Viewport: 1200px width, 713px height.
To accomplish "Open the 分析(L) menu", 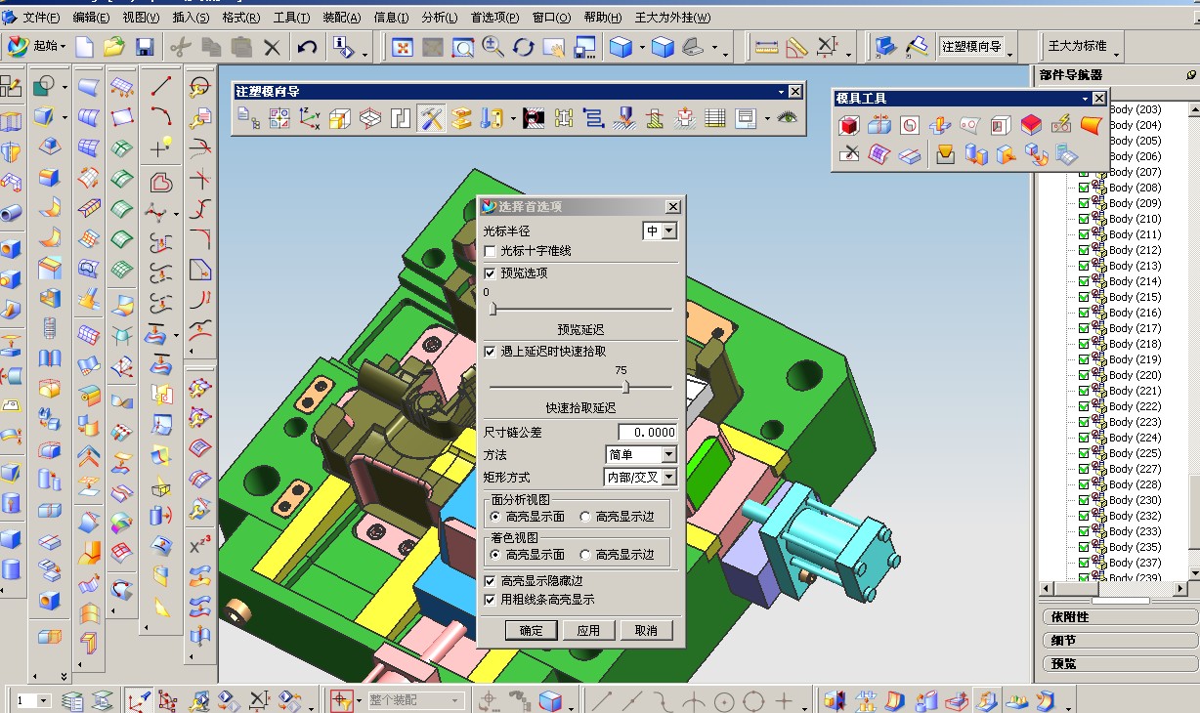I will (x=440, y=18).
